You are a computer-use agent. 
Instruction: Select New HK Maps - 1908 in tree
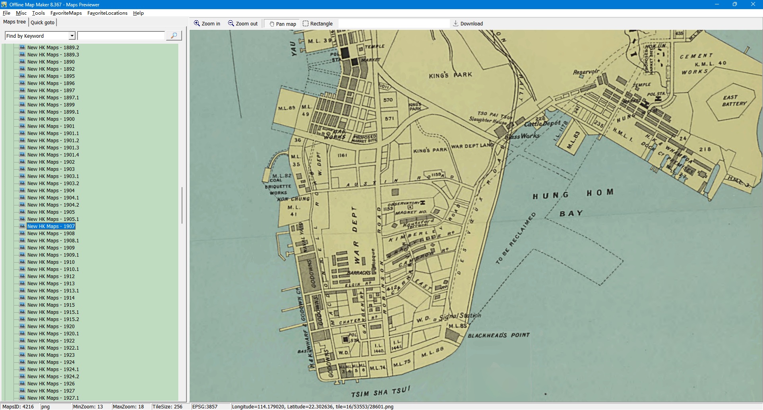pos(51,234)
